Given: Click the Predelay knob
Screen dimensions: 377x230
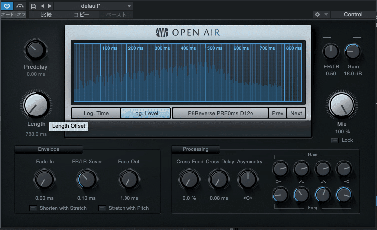Looking at the screenshot, I should point(35,50).
